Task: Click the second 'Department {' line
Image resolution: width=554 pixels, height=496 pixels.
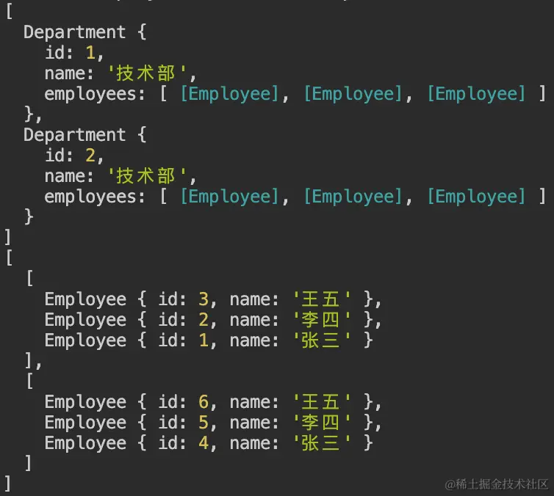Action: click(84, 135)
